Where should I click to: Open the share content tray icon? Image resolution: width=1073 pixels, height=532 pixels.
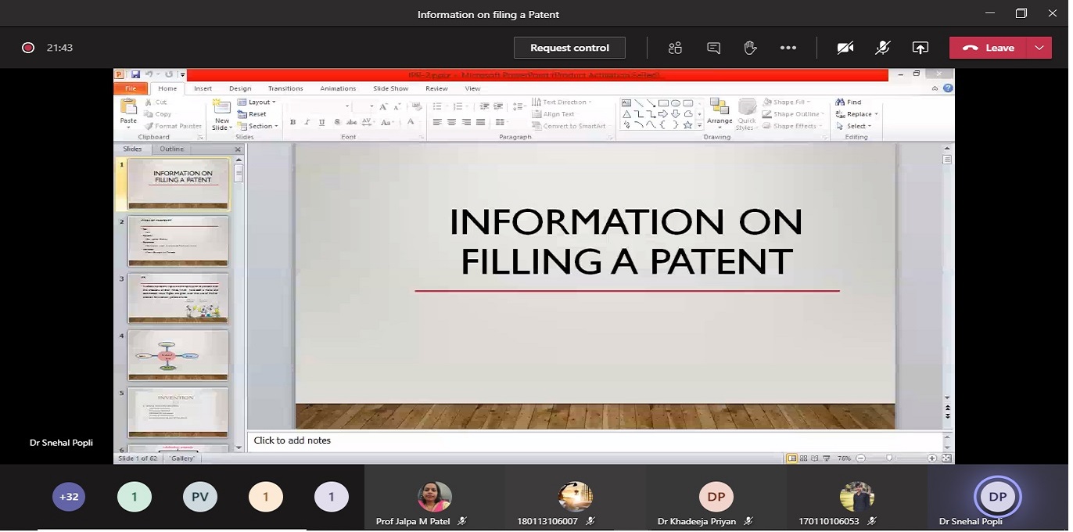click(920, 48)
